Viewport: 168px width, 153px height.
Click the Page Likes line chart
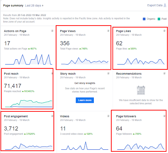[141, 61]
